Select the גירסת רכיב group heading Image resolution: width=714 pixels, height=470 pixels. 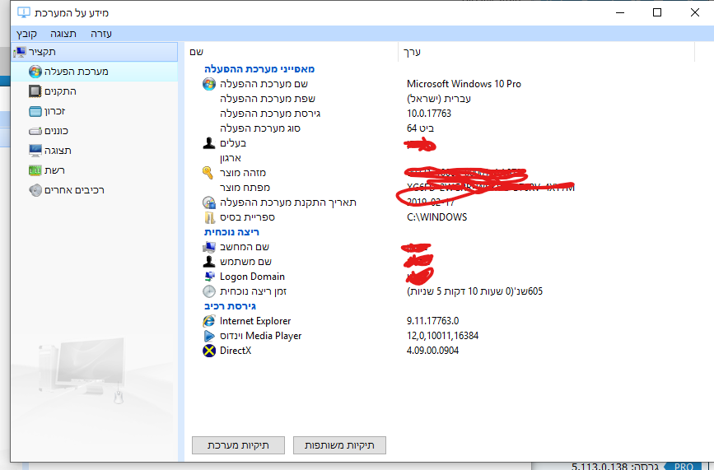230,306
